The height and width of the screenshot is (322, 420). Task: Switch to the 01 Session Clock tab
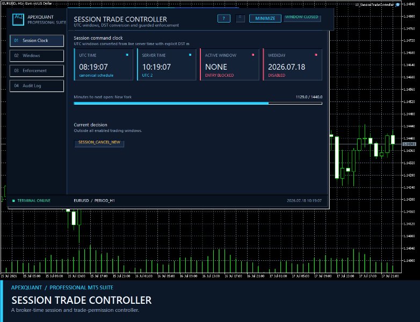pos(37,41)
